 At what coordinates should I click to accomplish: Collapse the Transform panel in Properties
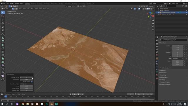click(x=160, y=43)
